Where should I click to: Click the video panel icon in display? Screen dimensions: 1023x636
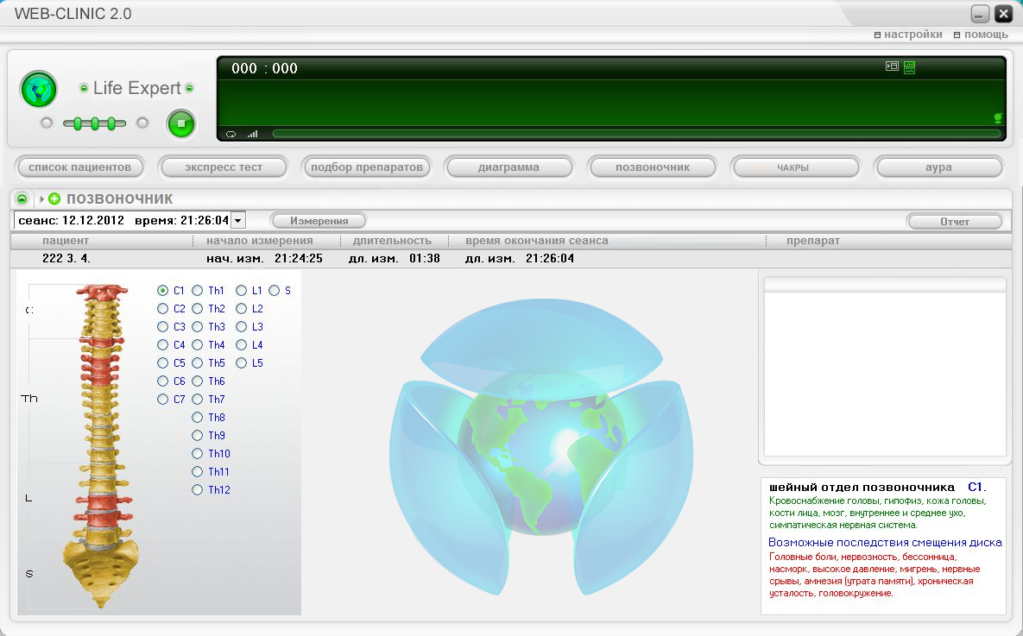point(892,66)
